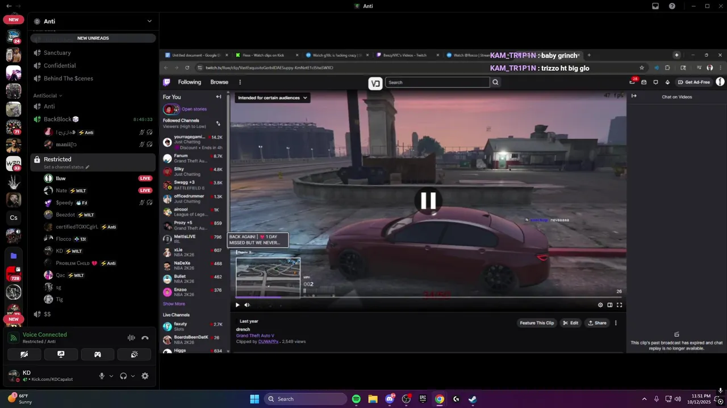
Task: Open Twitch Following page
Action: pyautogui.click(x=190, y=82)
